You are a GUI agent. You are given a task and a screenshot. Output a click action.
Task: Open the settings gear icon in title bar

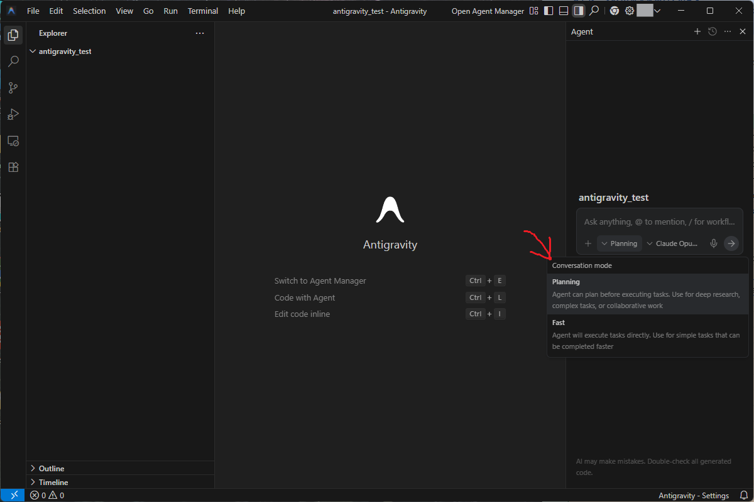(629, 11)
